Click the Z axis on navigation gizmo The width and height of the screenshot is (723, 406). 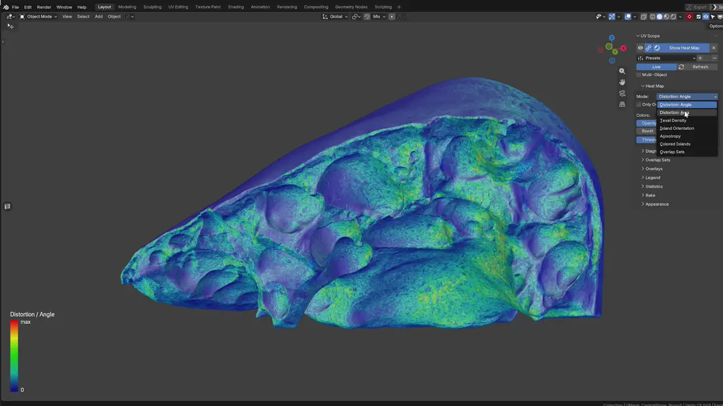[x=611, y=38]
